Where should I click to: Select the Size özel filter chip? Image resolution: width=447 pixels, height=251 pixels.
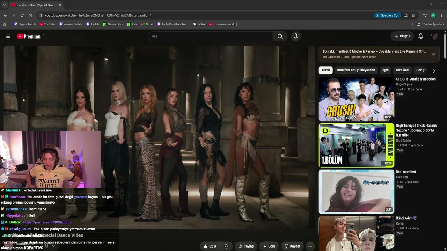(x=402, y=70)
